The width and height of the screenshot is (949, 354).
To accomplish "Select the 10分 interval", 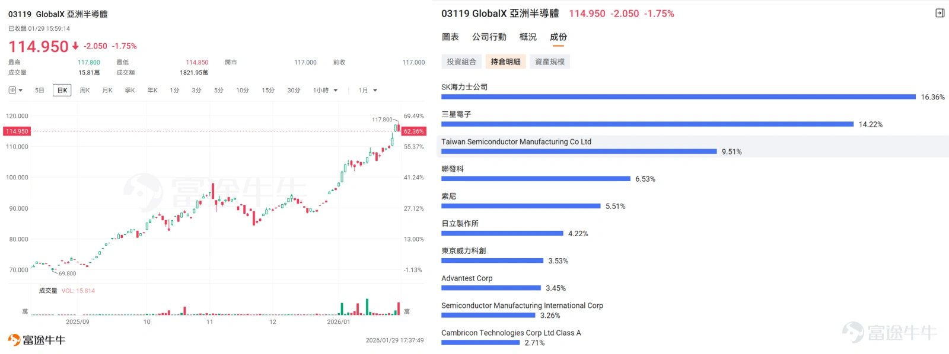I will [243, 91].
